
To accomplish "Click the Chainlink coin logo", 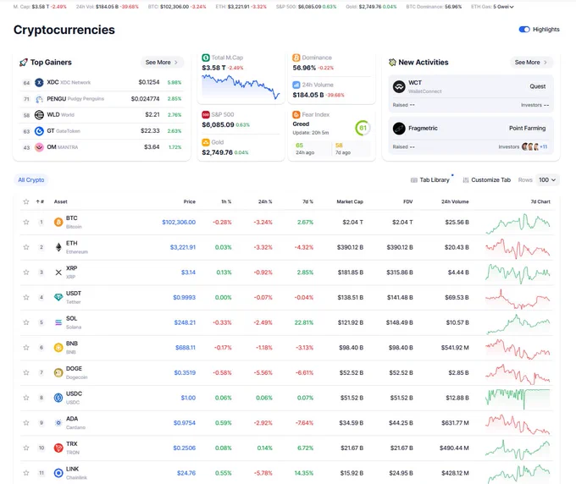I will tap(58, 473).
